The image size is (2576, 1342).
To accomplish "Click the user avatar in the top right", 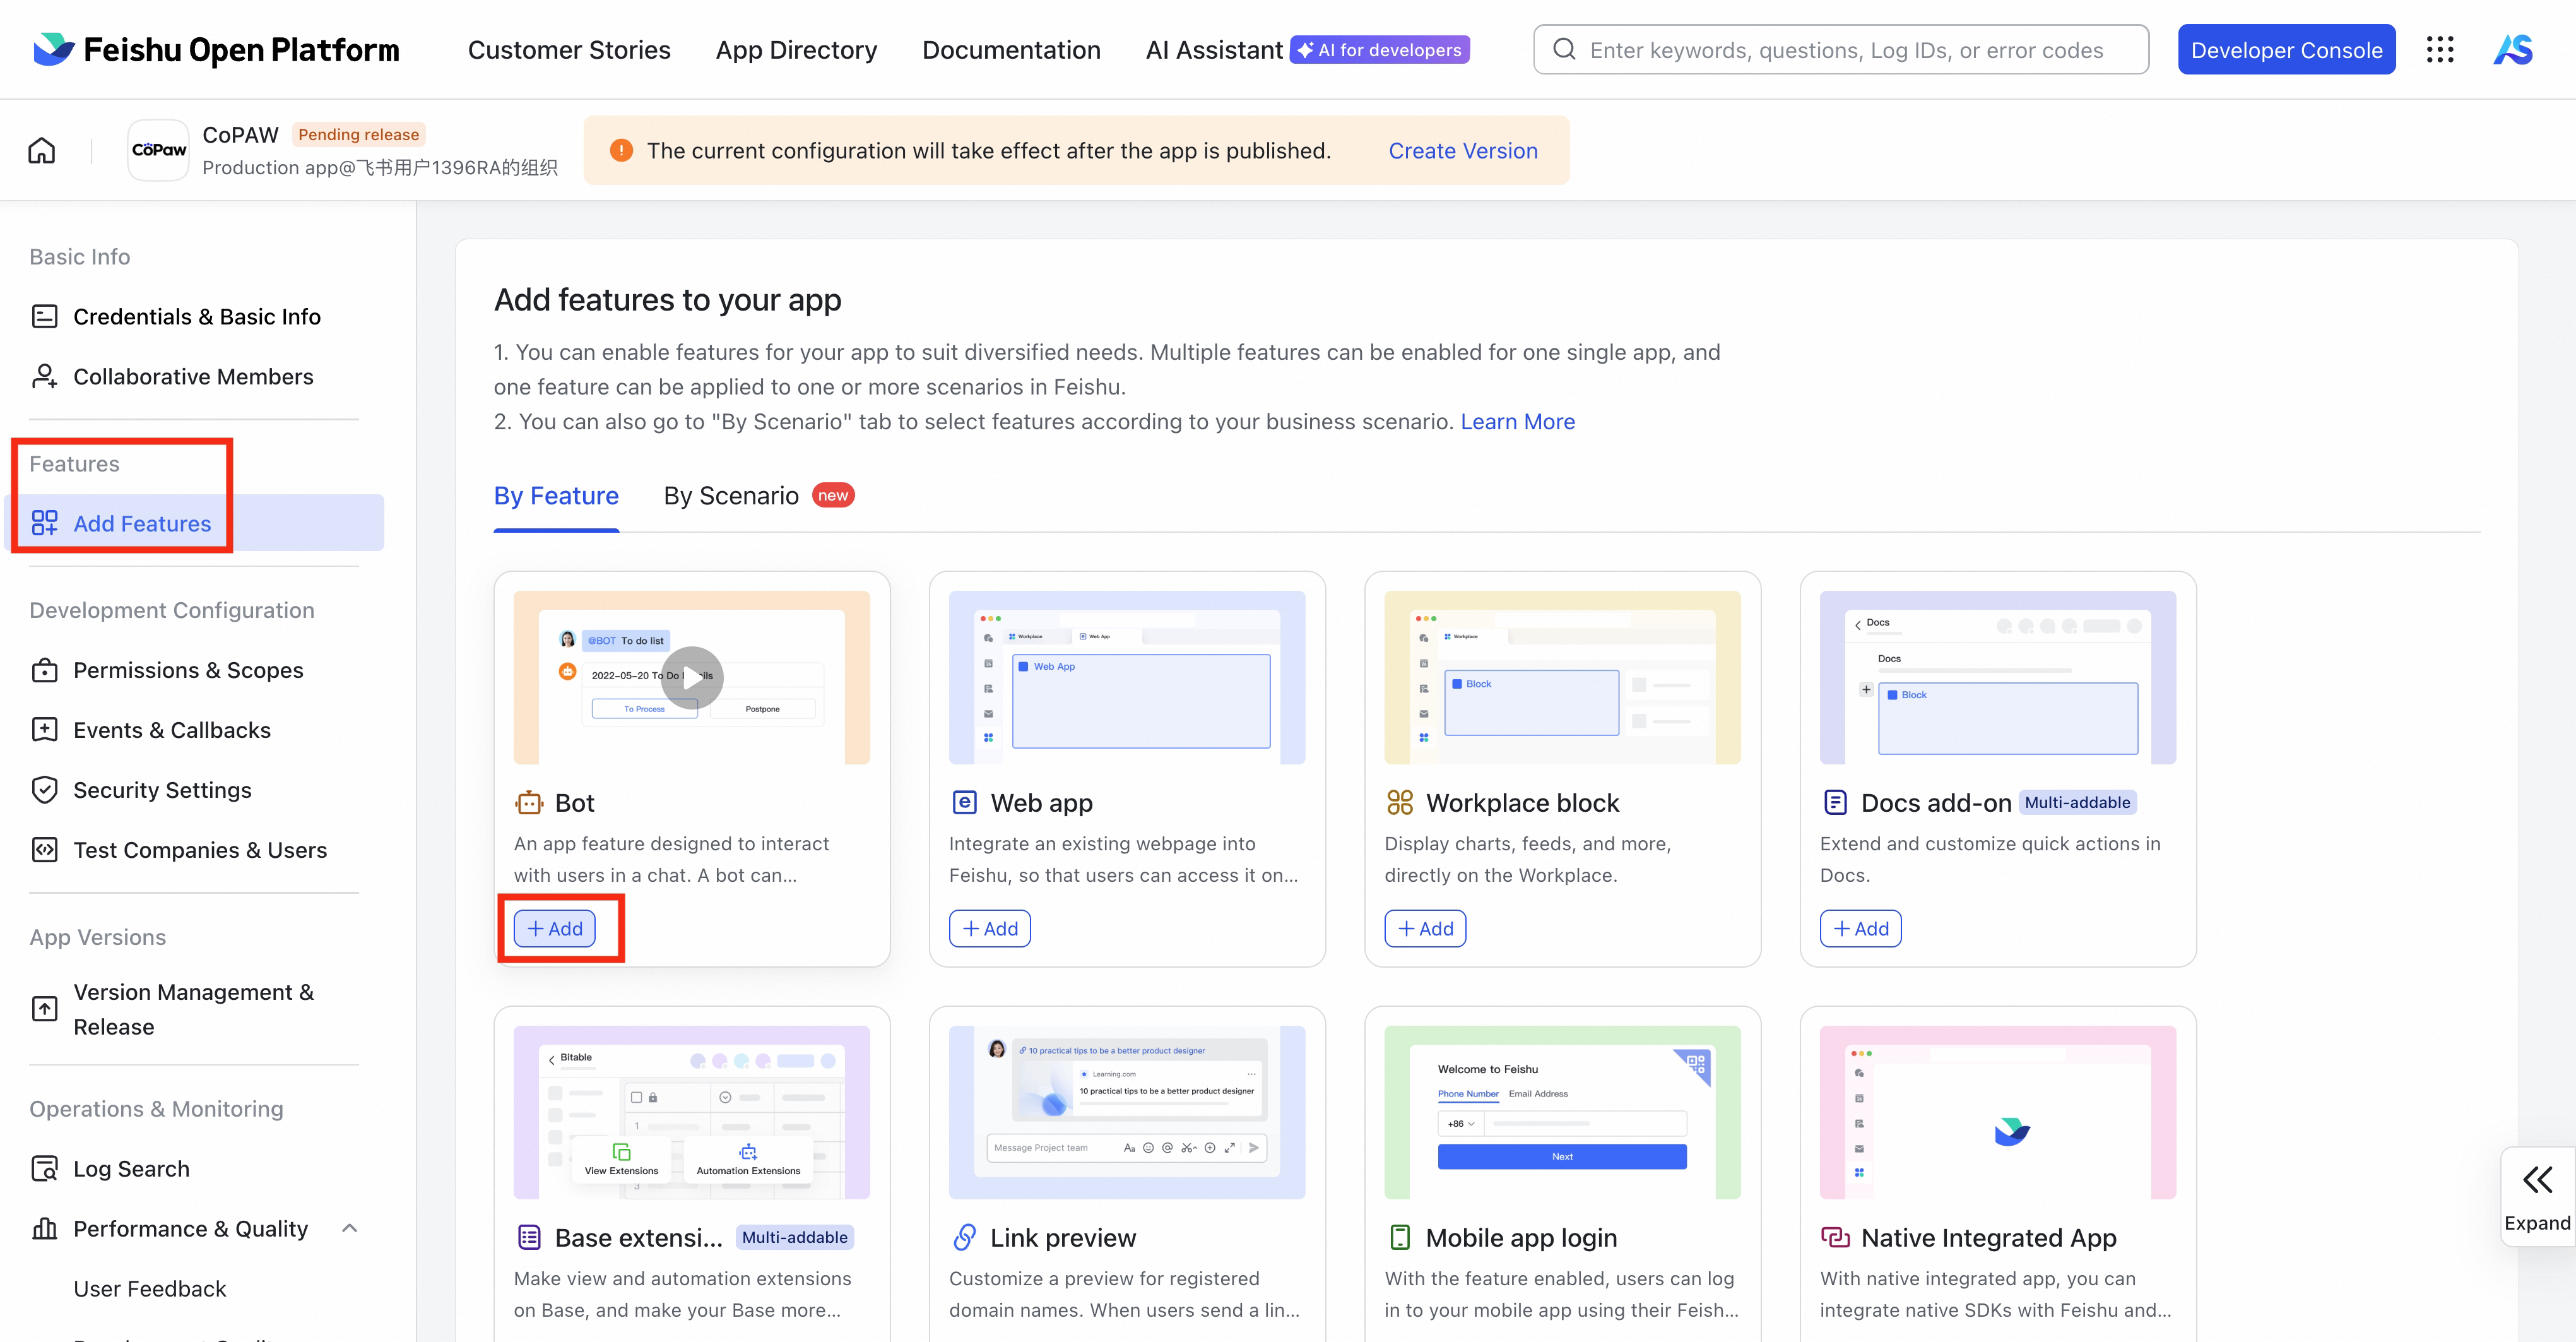I will pos(2513,50).
